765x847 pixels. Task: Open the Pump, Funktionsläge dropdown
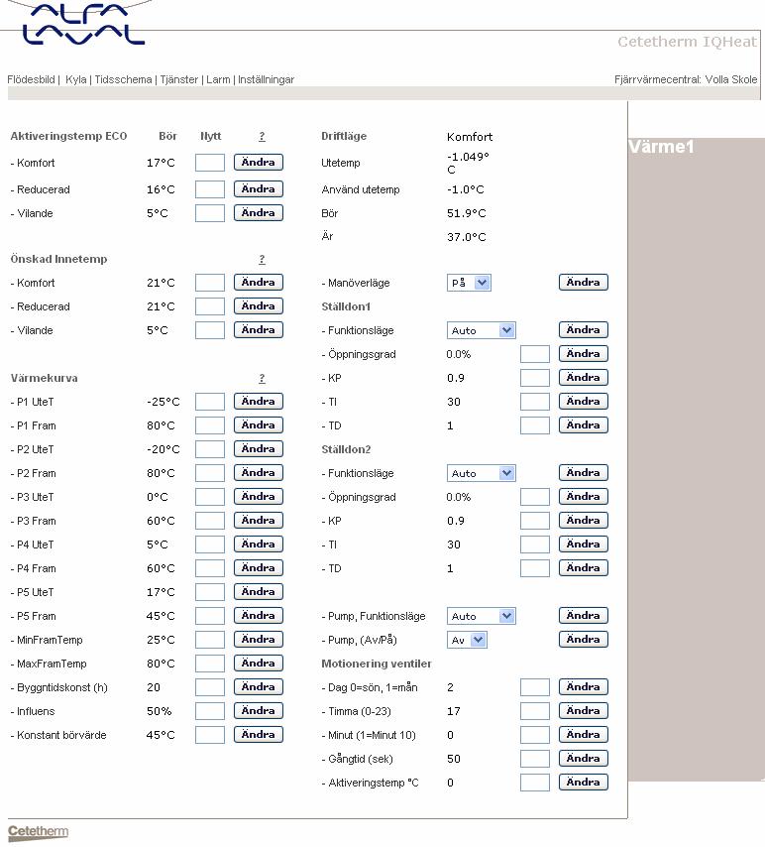pyautogui.click(x=481, y=616)
